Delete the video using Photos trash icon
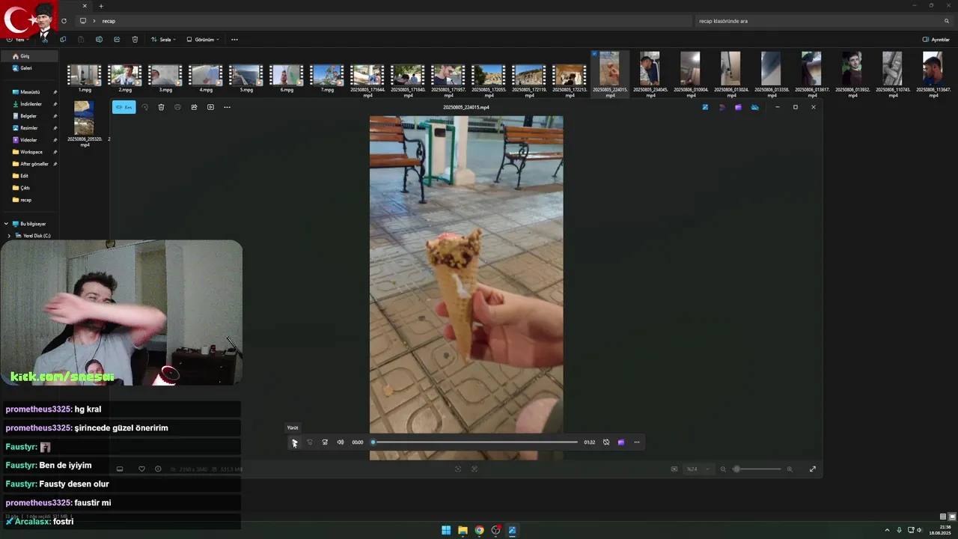The image size is (958, 539). click(161, 107)
